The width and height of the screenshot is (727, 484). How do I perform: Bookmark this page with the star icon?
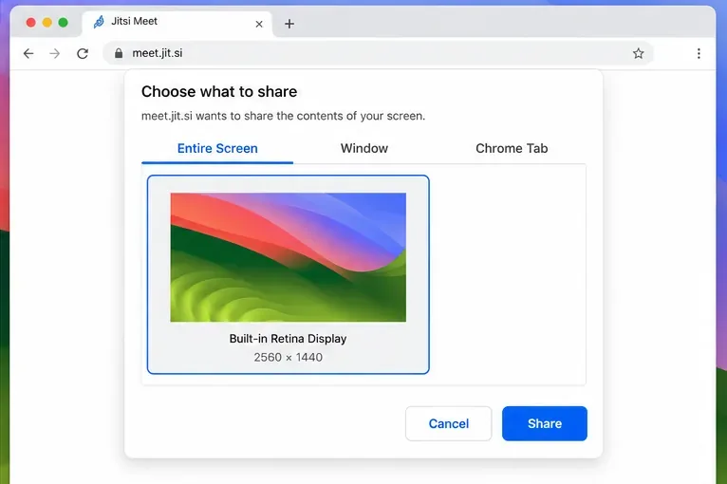[x=639, y=53]
